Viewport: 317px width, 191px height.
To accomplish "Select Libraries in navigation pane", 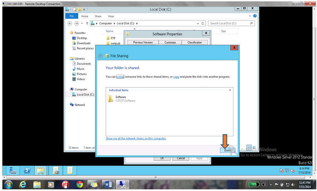I will (x=77, y=59).
